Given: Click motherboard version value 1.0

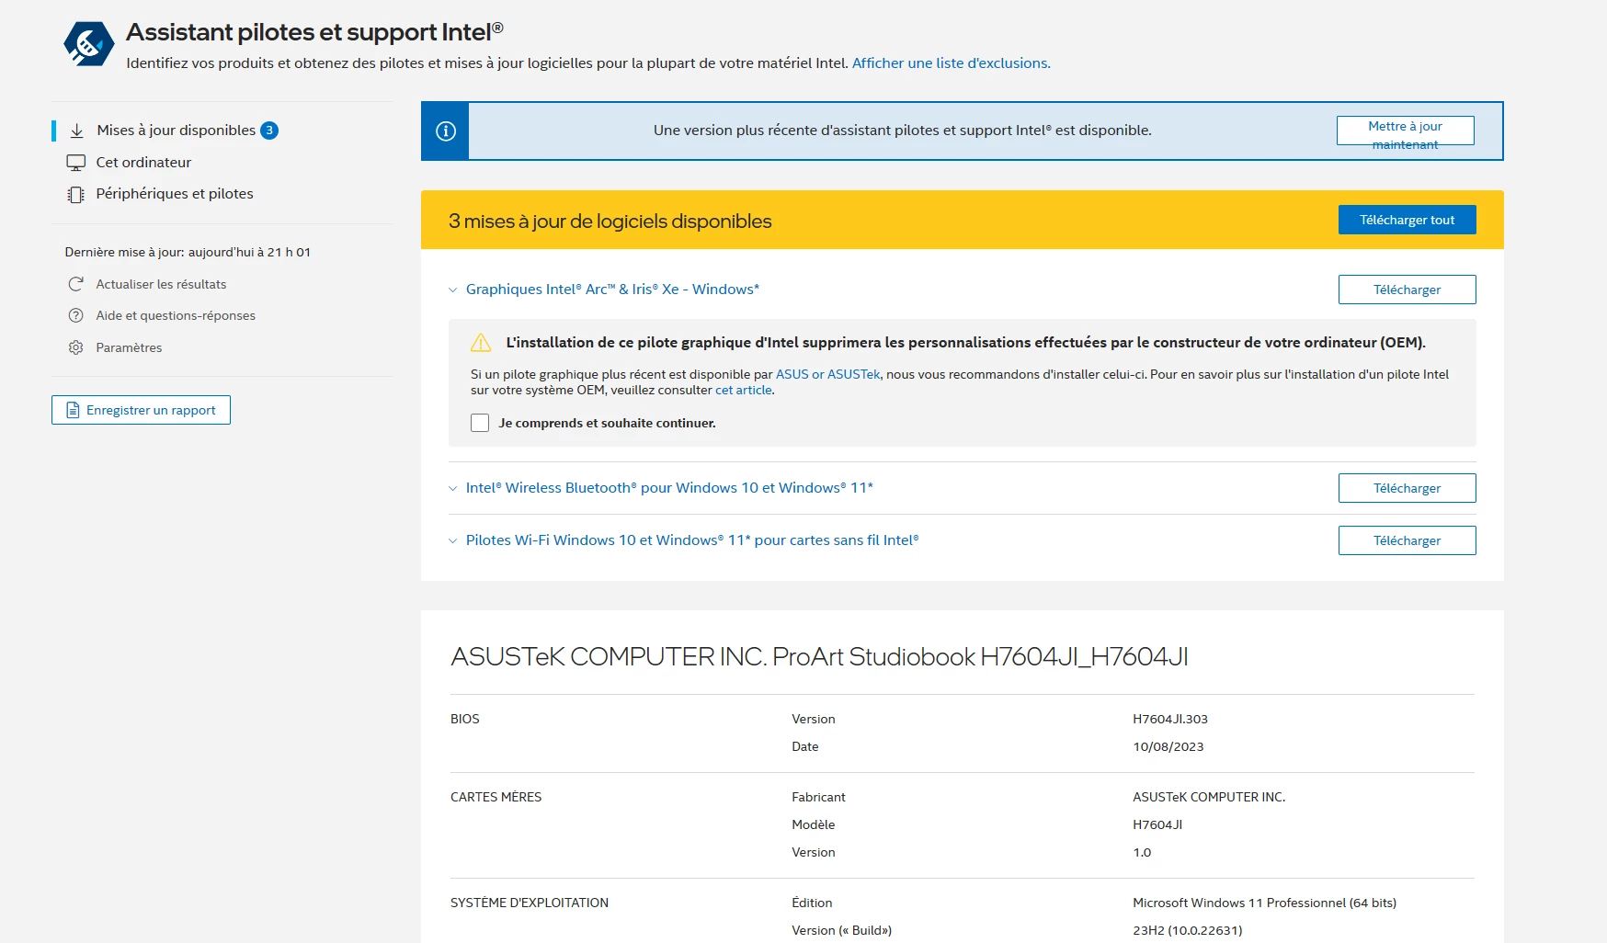Looking at the screenshot, I should point(1142,852).
